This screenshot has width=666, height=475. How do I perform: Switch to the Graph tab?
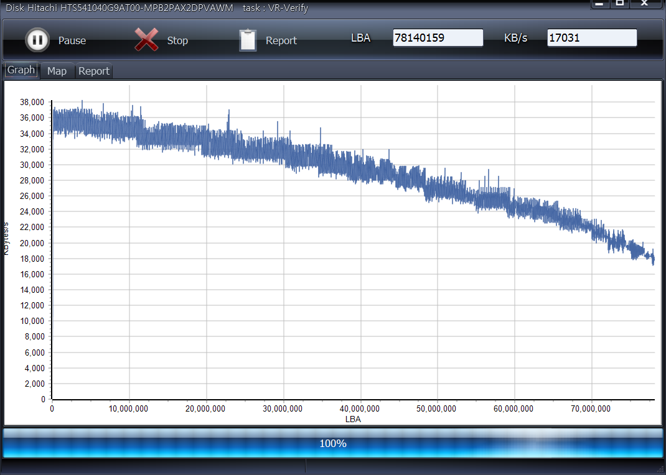tap(21, 70)
